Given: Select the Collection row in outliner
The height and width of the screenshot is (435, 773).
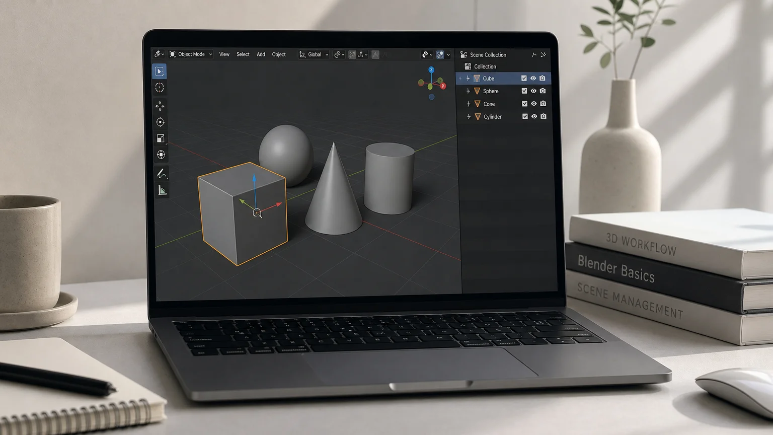Looking at the screenshot, I should (x=503, y=66).
